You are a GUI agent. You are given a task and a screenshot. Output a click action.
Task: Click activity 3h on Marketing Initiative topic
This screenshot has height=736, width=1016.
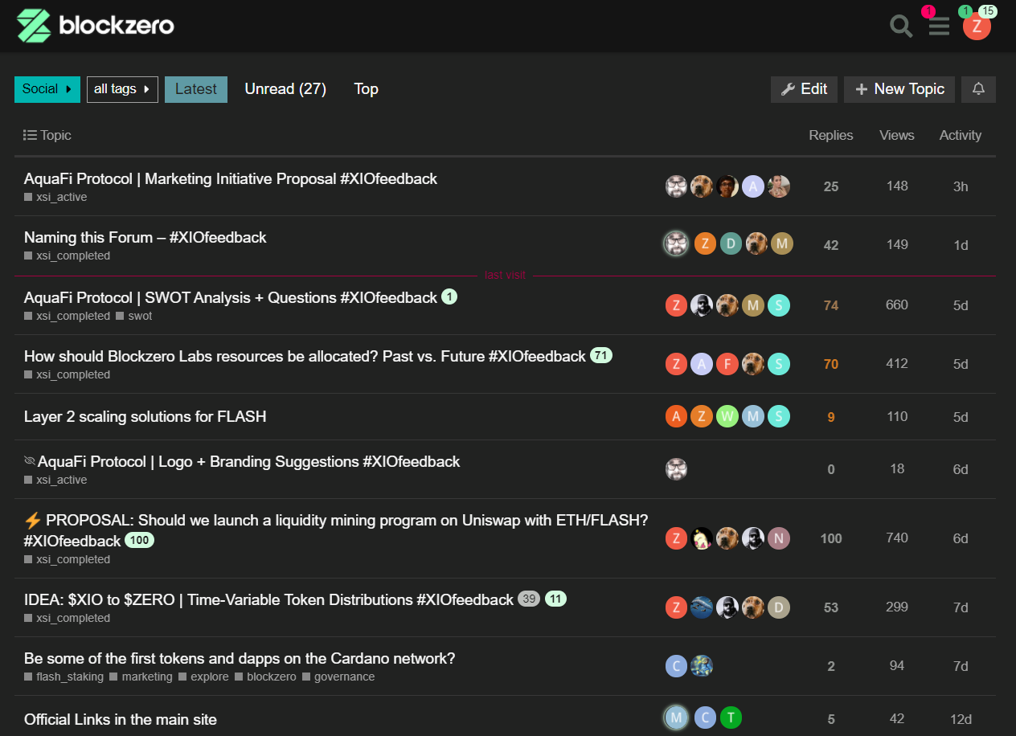click(x=961, y=186)
